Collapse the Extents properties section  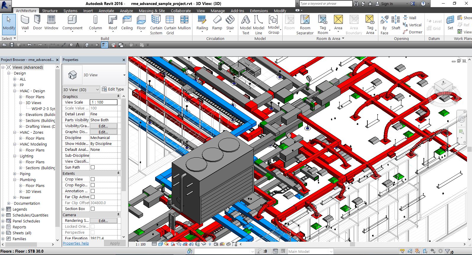(118, 173)
